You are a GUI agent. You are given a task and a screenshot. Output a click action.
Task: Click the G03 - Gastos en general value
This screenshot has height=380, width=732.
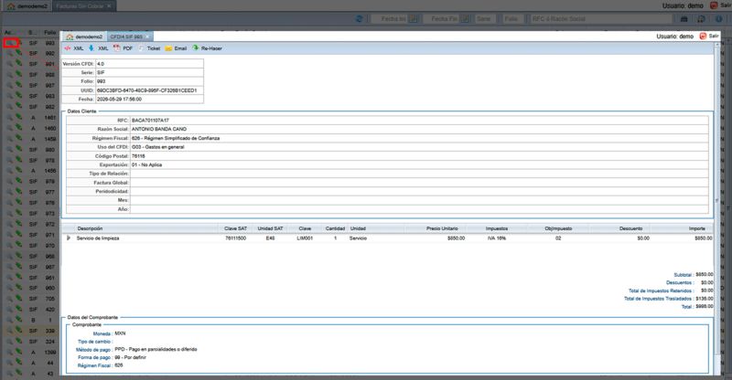157,147
